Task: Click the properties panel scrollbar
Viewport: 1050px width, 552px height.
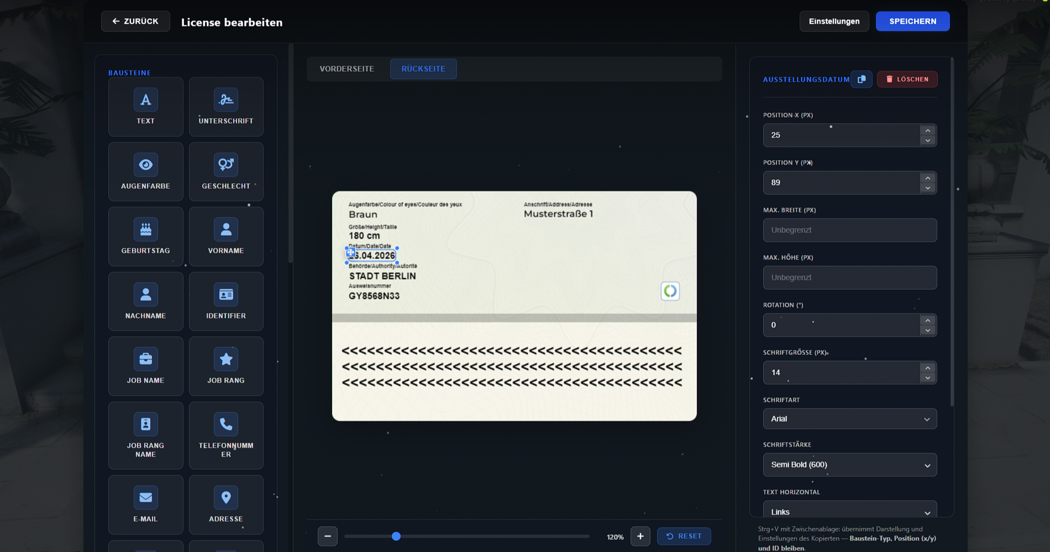Action: (x=952, y=232)
